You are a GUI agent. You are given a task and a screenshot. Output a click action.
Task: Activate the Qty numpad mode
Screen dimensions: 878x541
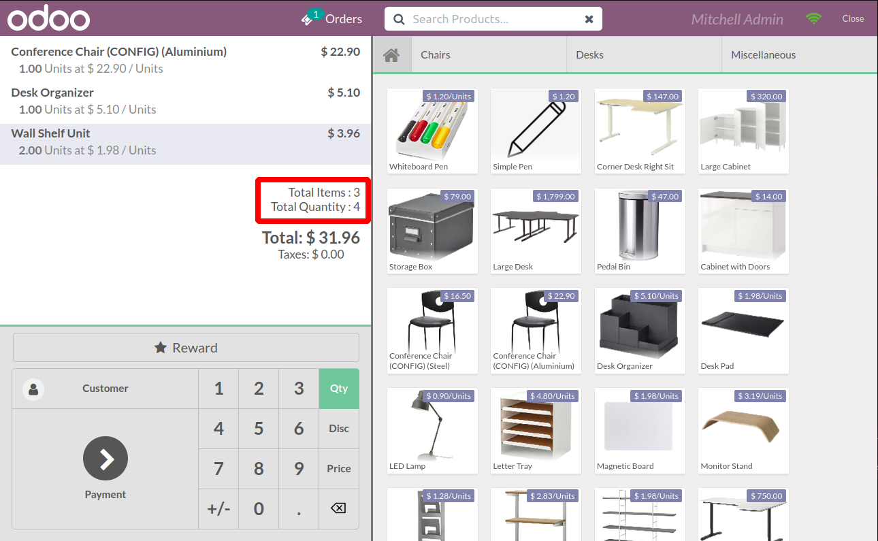339,389
